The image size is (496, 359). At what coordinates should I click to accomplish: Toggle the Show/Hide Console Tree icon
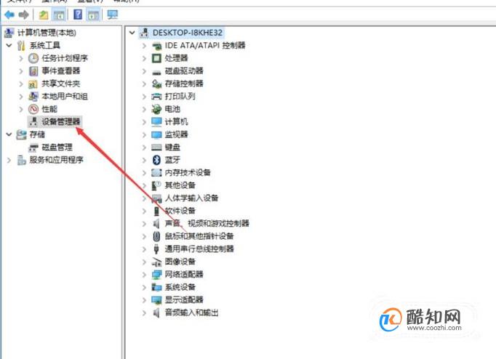pyautogui.click(x=59, y=15)
